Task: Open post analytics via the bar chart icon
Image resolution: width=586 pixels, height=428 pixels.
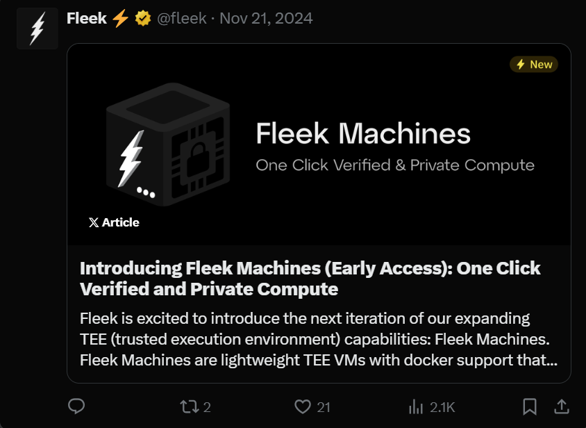Action: click(x=417, y=406)
